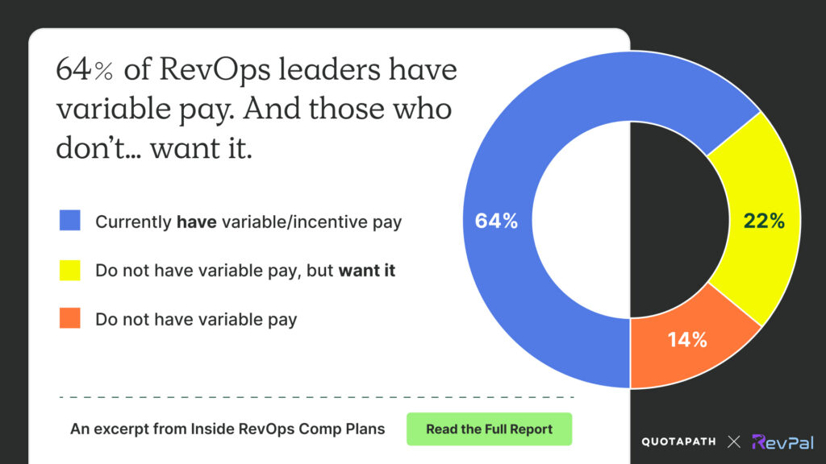This screenshot has height=464, width=826.
Task: Click 'Currently have variable/incentive pay' legend text
Action: pos(248,222)
